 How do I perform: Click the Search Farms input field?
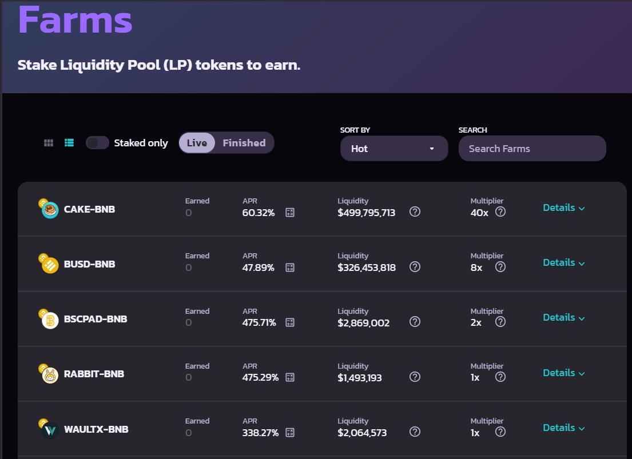tap(532, 149)
